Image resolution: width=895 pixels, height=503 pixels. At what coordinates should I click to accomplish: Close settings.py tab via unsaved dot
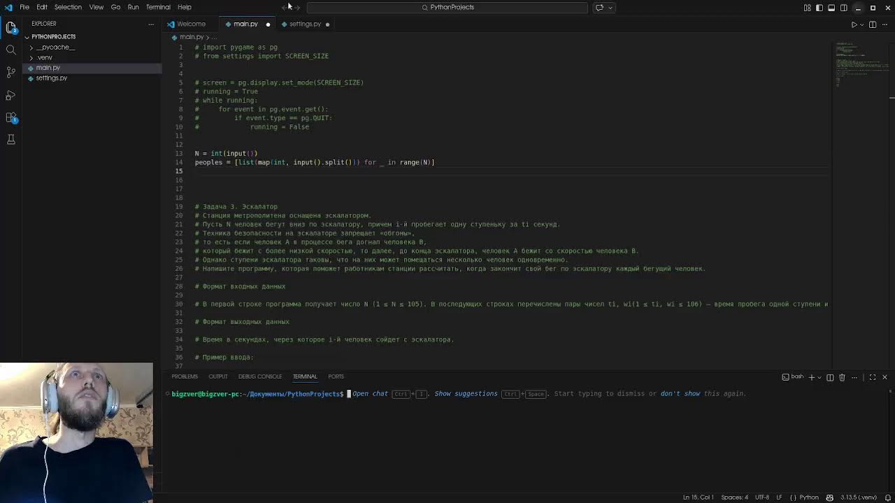tap(327, 24)
